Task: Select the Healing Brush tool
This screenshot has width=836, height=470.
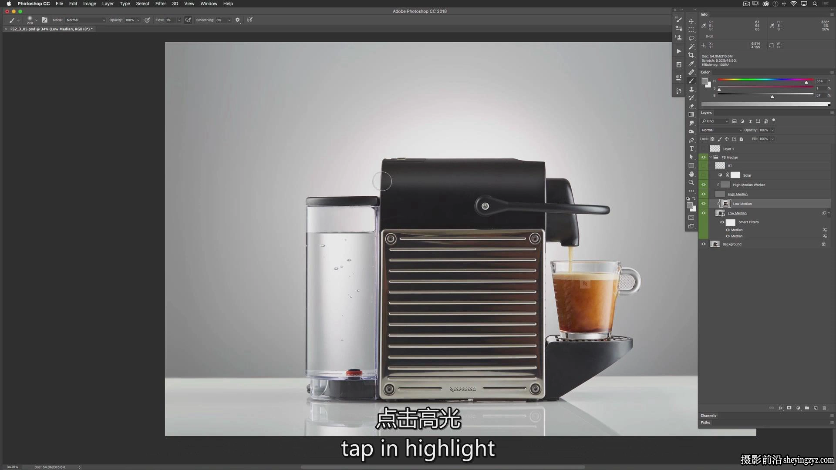Action: (x=691, y=72)
